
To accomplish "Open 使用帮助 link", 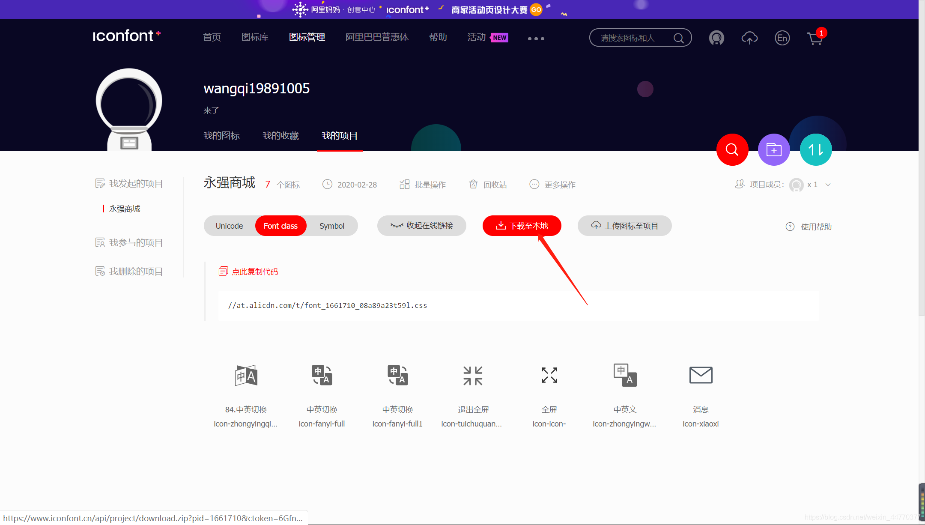I will [809, 227].
